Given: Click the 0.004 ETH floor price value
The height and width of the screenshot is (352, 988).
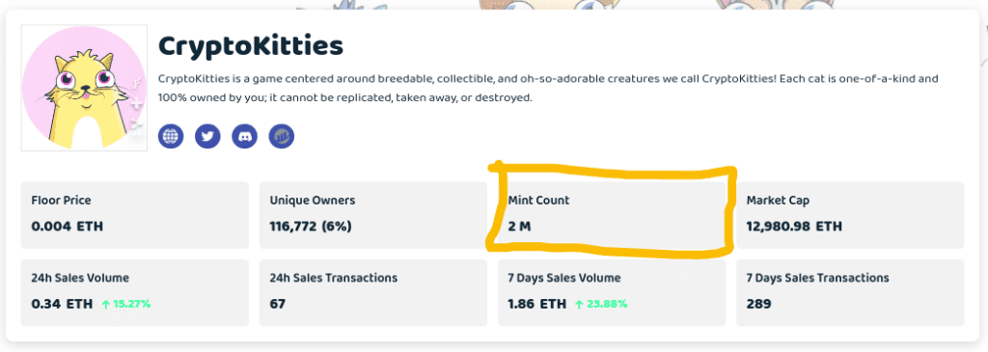Looking at the screenshot, I should tap(68, 227).
